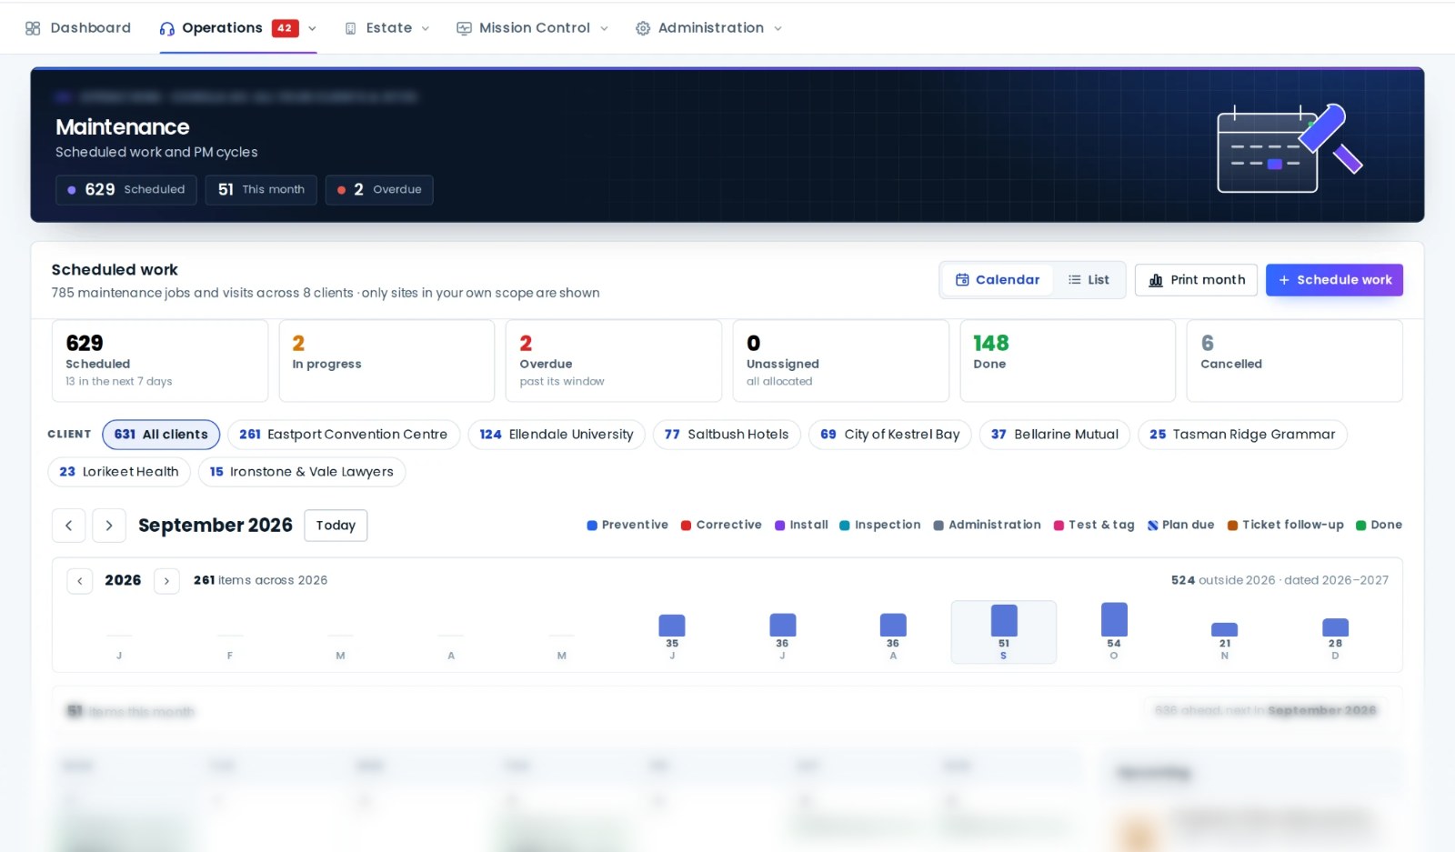Click the Schedule work button

coord(1334,280)
